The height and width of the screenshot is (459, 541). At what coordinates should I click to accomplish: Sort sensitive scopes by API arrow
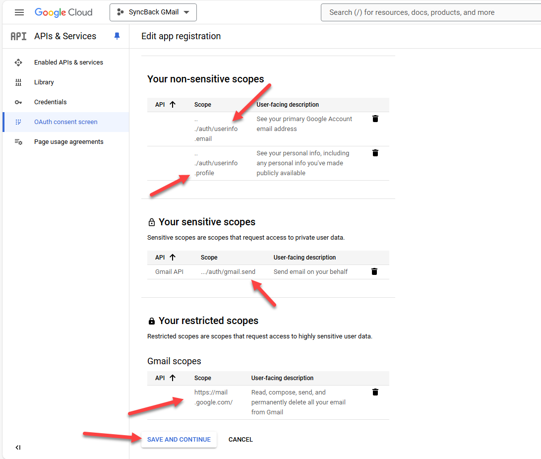(x=173, y=257)
